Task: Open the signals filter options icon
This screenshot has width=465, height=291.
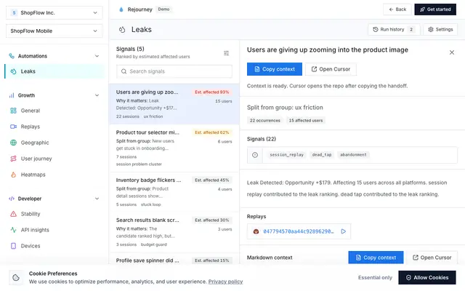Action: [x=226, y=53]
